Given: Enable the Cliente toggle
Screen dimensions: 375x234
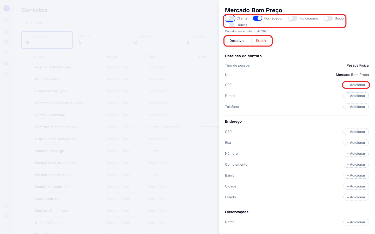Looking at the screenshot, I should [x=230, y=18].
